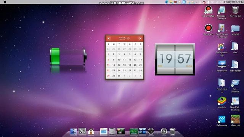Launch Bandicam from the desktop
244x137 pixels.
209,30
